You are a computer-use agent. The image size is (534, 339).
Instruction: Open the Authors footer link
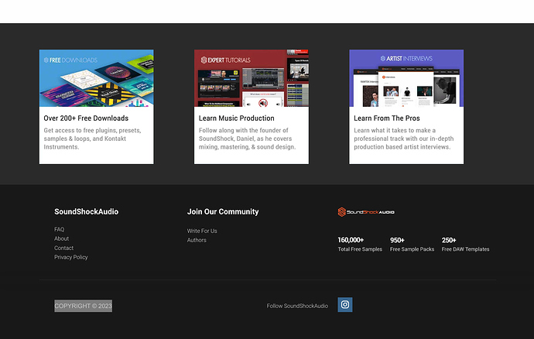pyautogui.click(x=197, y=241)
